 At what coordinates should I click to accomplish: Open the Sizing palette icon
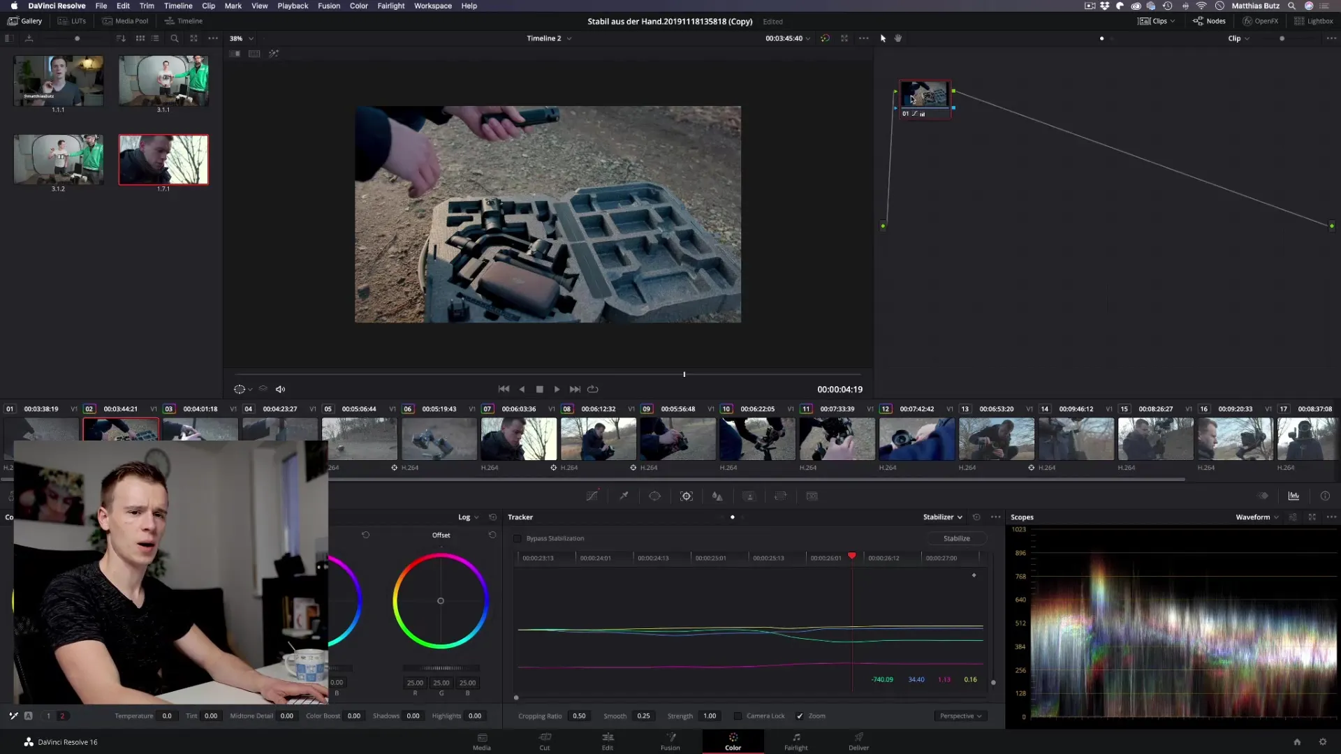(x=780, y=496)
